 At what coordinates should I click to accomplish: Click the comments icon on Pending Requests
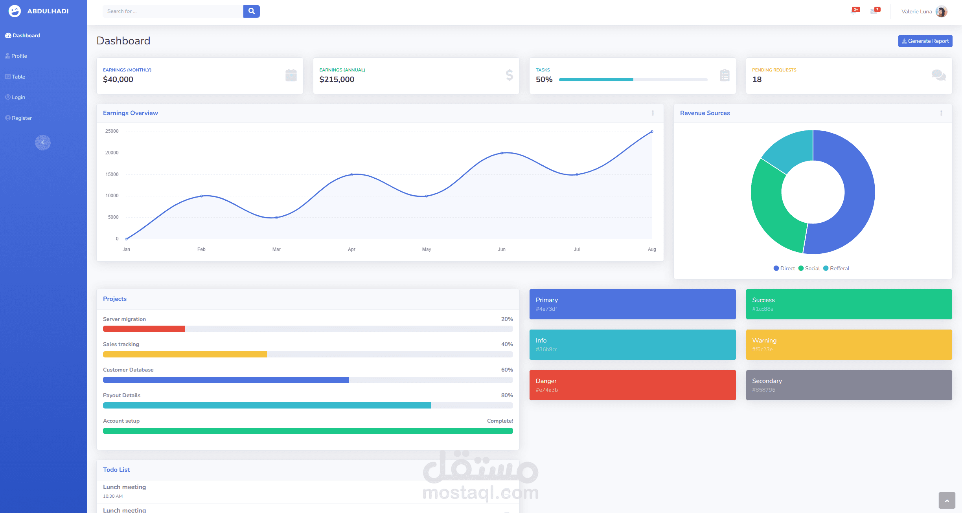(x=938, y=75)
